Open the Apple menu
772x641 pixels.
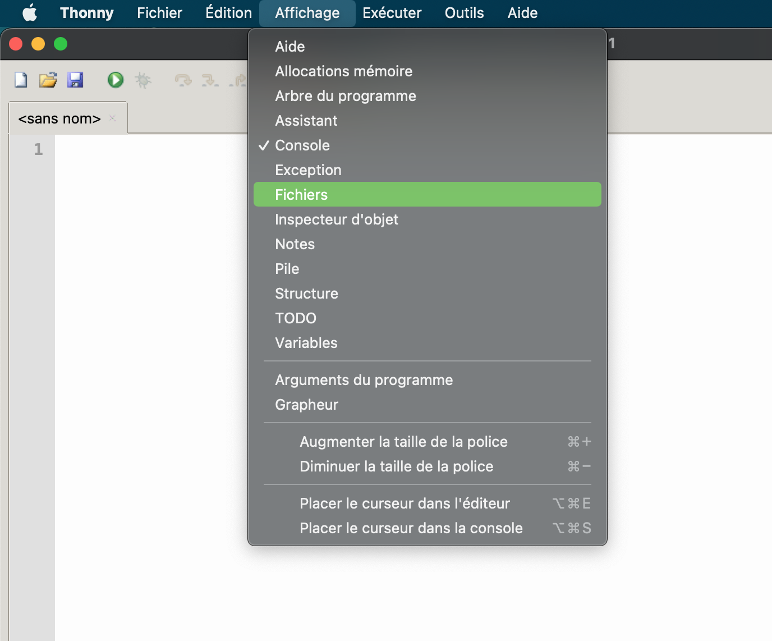[x=30, y=13]
